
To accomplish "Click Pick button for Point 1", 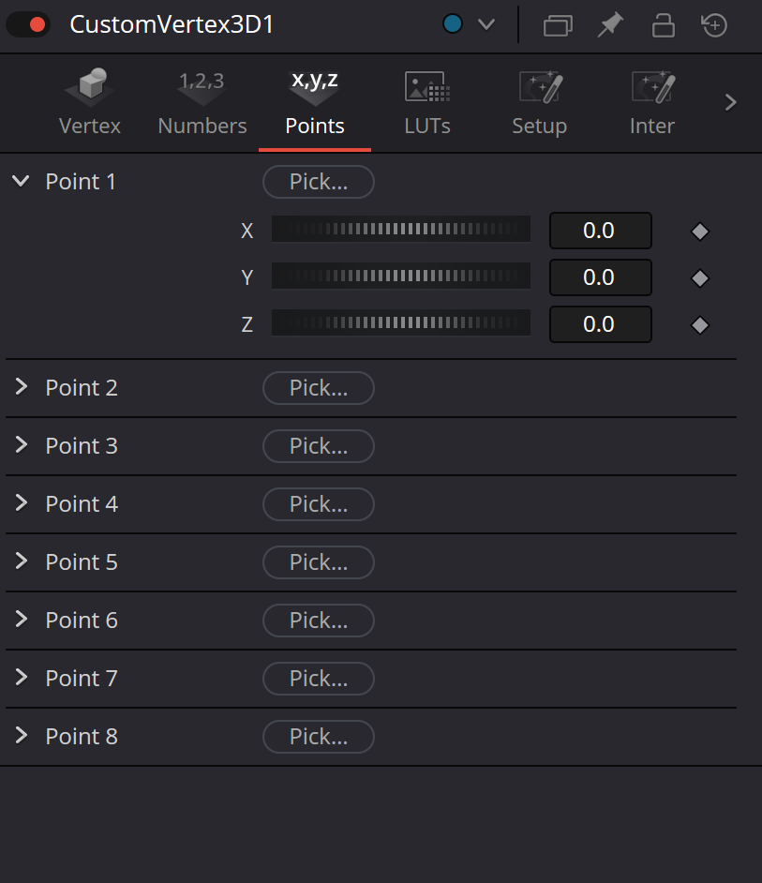I will point(319,182).
